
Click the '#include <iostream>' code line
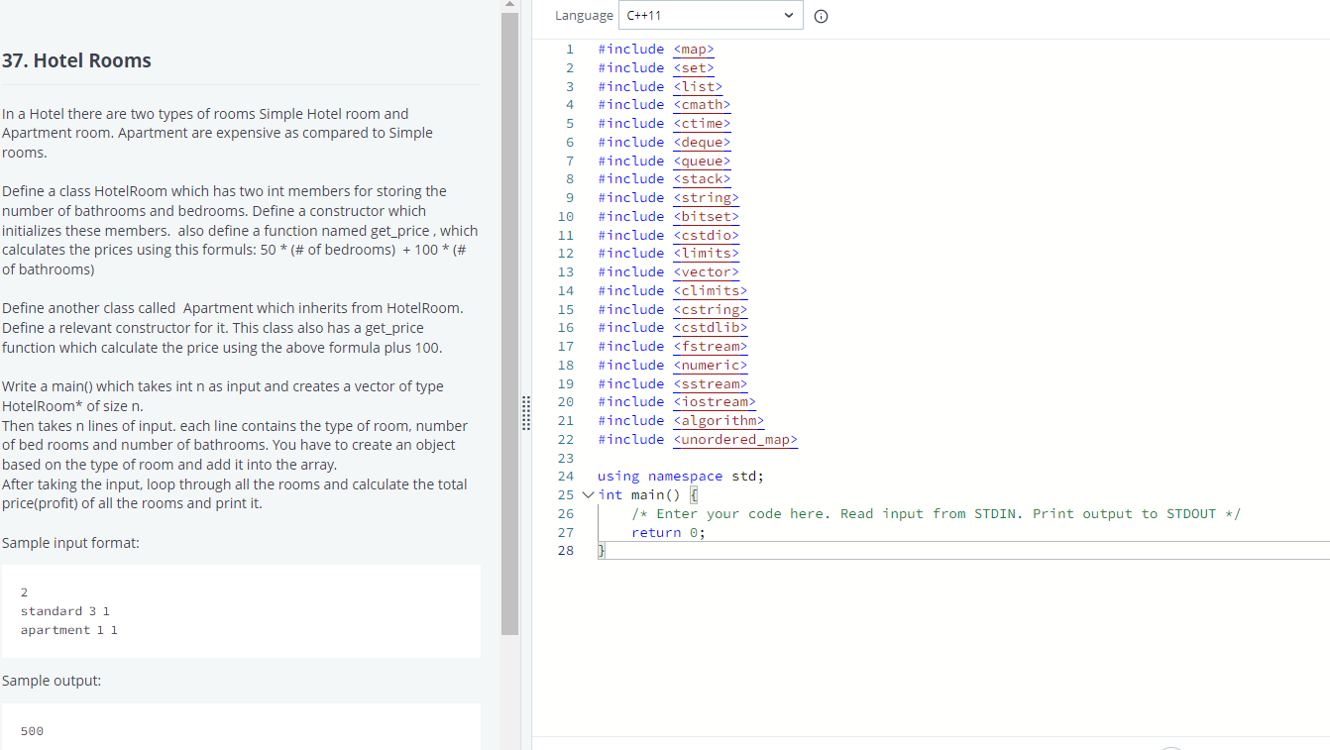677,402
